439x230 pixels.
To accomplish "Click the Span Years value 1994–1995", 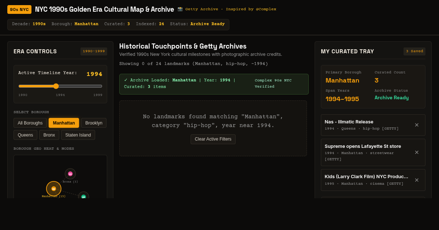I will point(342,99).
